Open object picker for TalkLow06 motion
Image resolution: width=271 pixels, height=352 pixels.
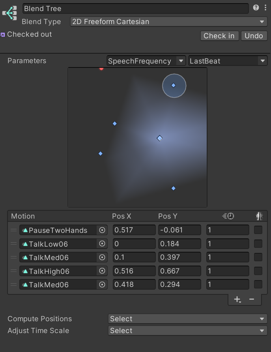coord(102,244)
